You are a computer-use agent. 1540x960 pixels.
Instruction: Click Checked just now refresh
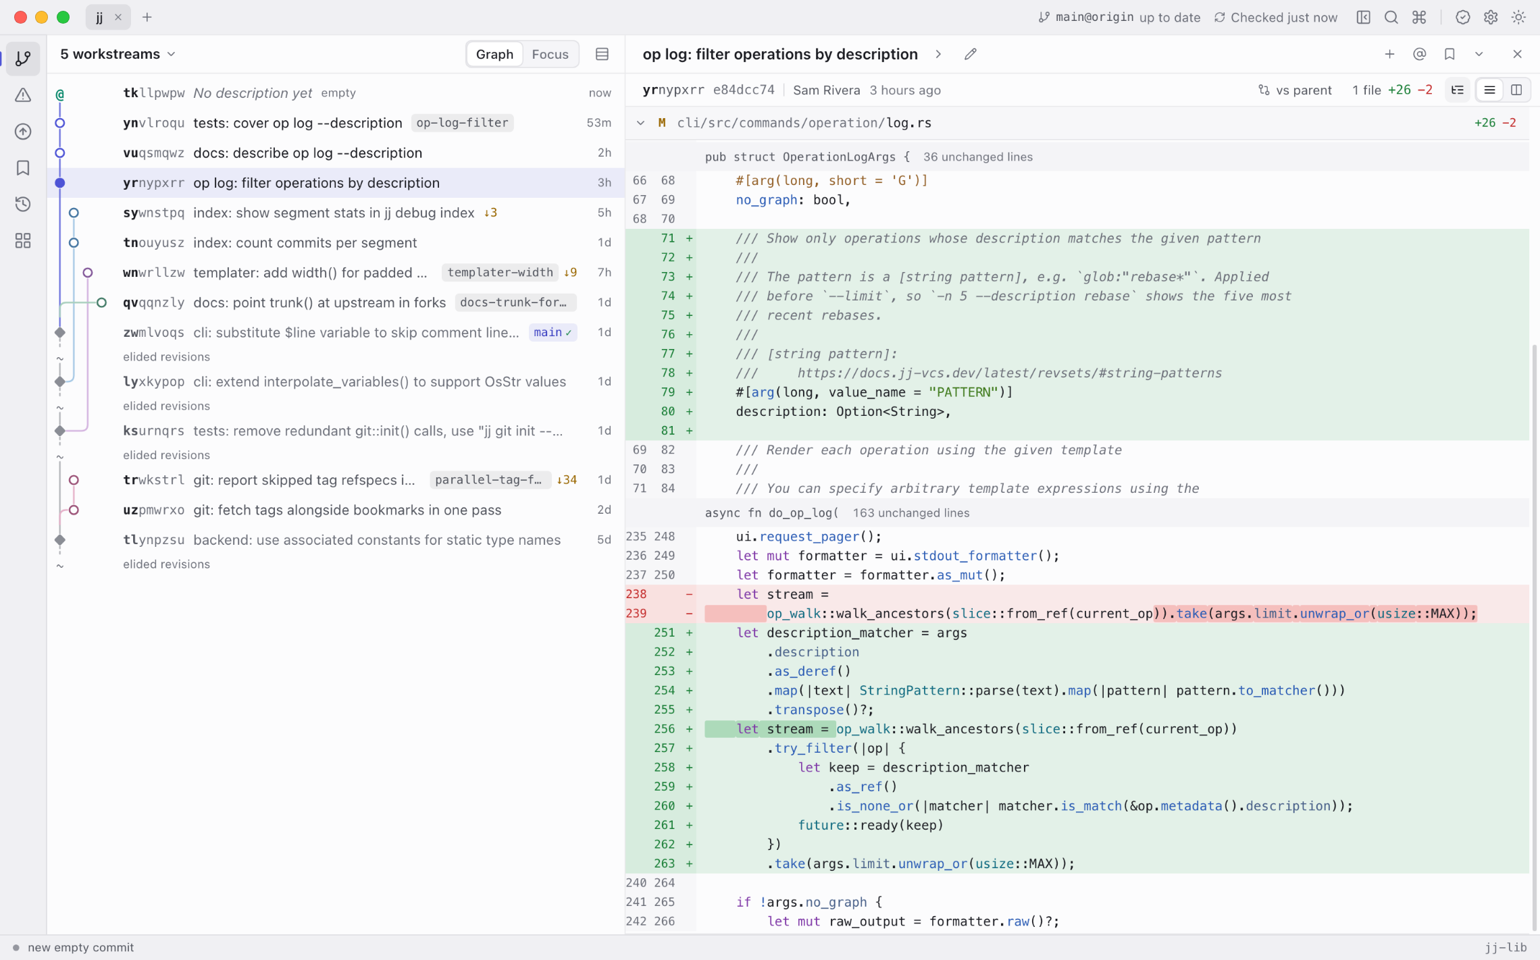[x=1275, y=18]
